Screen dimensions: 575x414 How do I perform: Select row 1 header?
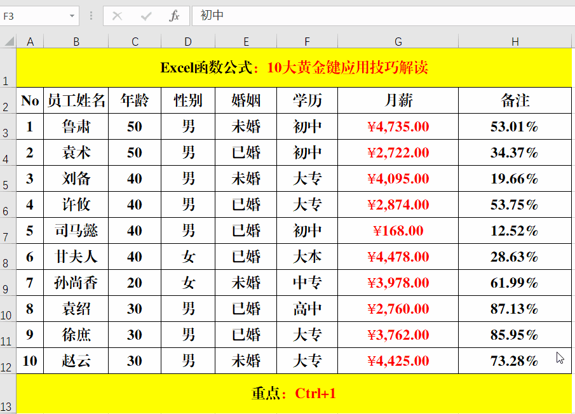point(8,68)
